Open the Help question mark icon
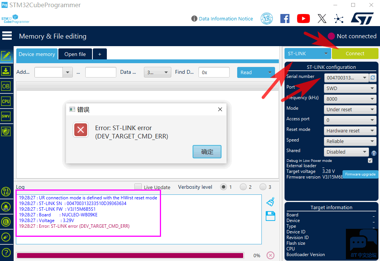The image size is (380, 261). tap(6, 253)
